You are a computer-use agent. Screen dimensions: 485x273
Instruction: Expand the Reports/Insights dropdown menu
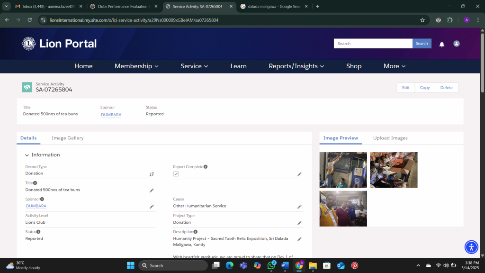coord(296,66)
